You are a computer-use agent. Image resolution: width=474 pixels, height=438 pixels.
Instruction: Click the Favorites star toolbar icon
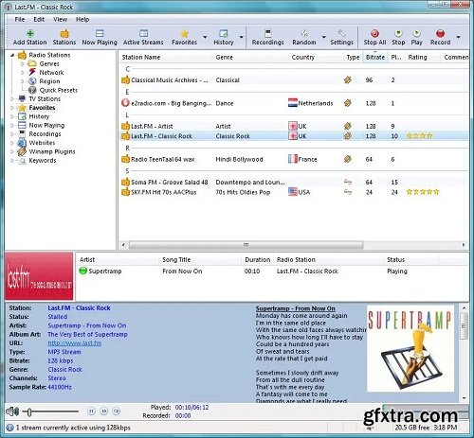185,33
